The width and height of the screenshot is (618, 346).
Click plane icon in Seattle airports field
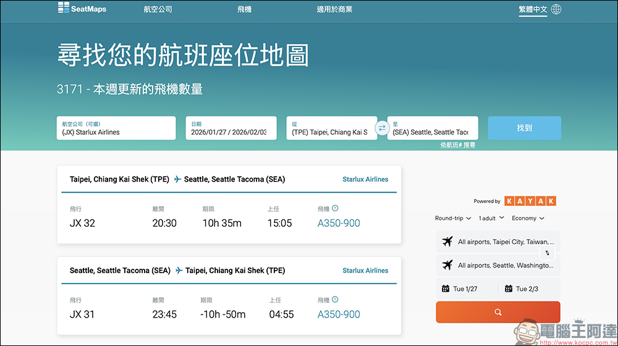(x=447, y=265)
